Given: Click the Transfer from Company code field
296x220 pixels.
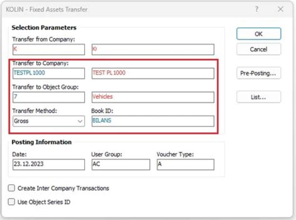Looking at the screenshot, I should [49, 49].
